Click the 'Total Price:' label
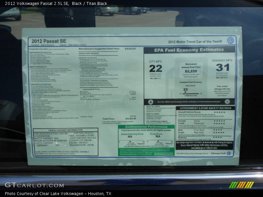 108,119
